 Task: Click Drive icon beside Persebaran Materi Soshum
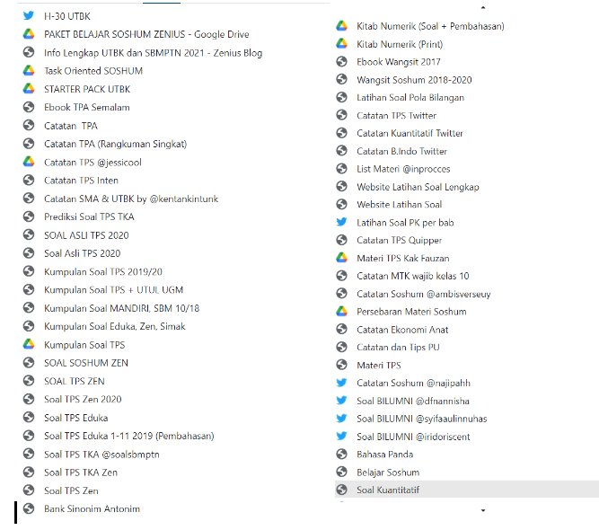[341, 312]
